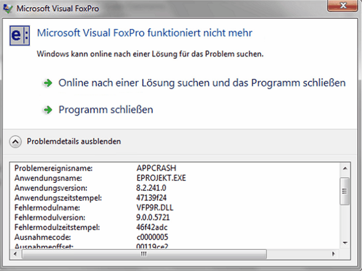Choose Programm schließen option
362x271 pixels.
click(106, 110)
